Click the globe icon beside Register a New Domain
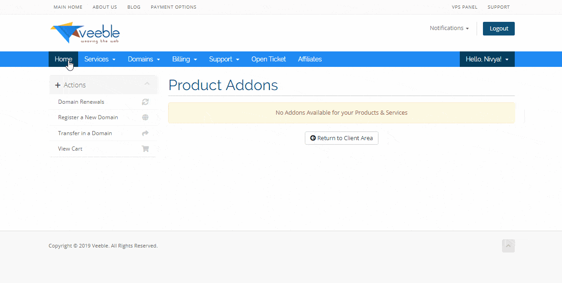The height and width of the screenshot is (283, 562). [145, 117]
